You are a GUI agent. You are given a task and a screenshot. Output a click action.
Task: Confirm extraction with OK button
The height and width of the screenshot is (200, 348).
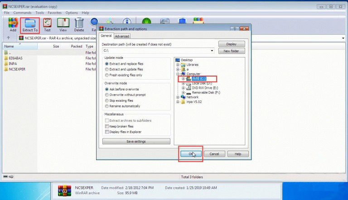[x=191, y=154]
